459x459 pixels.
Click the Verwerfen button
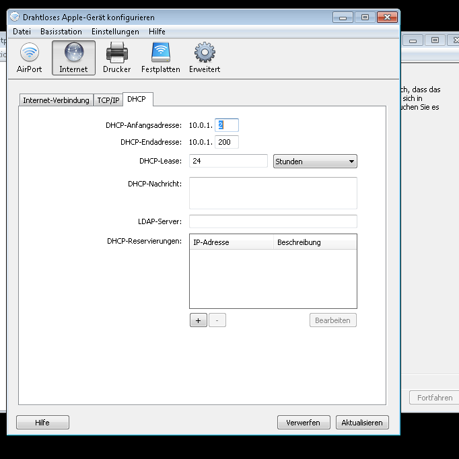[x=304, y=423]
